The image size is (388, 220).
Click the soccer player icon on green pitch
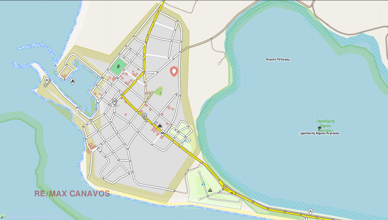(x=118, y=67)
